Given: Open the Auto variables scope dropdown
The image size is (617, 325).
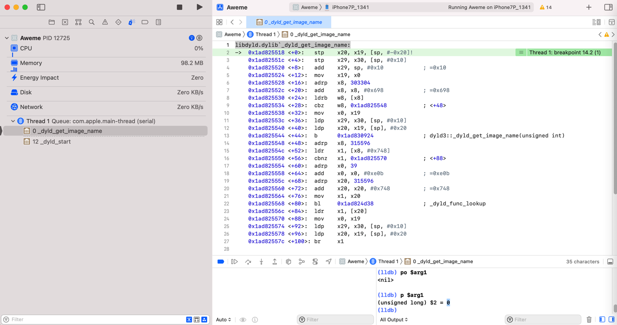Looking at the screenshot, I should [223, 320].
